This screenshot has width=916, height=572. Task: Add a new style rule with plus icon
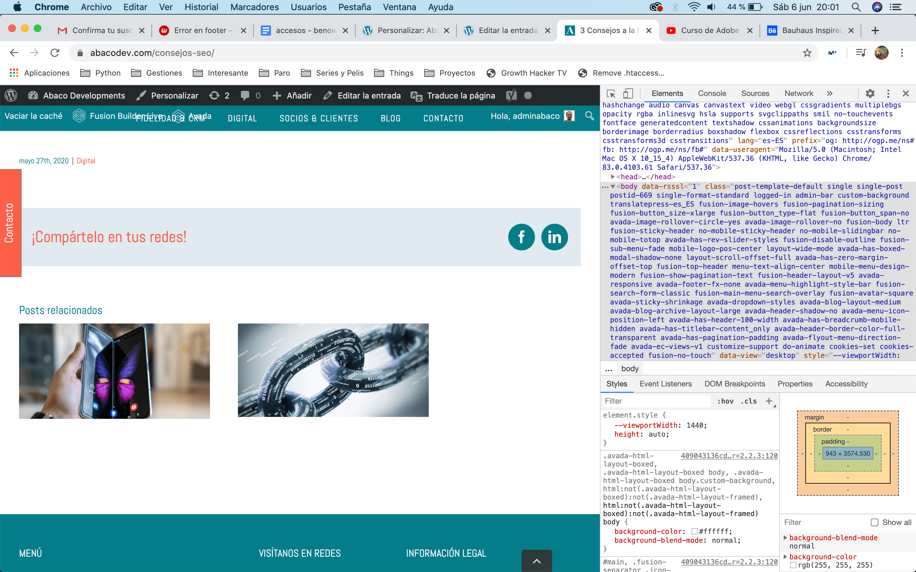(769, 401)
